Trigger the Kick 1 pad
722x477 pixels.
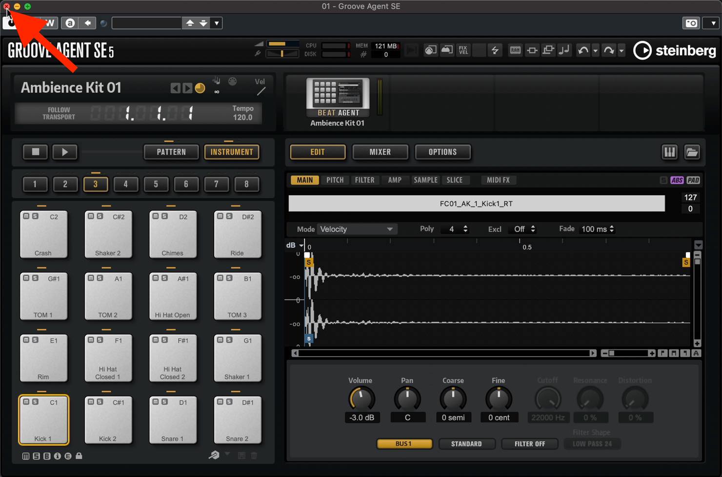[43, 420]
